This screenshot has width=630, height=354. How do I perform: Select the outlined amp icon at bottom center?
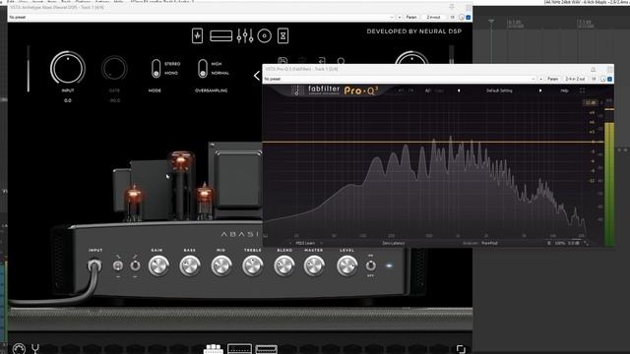239,349
